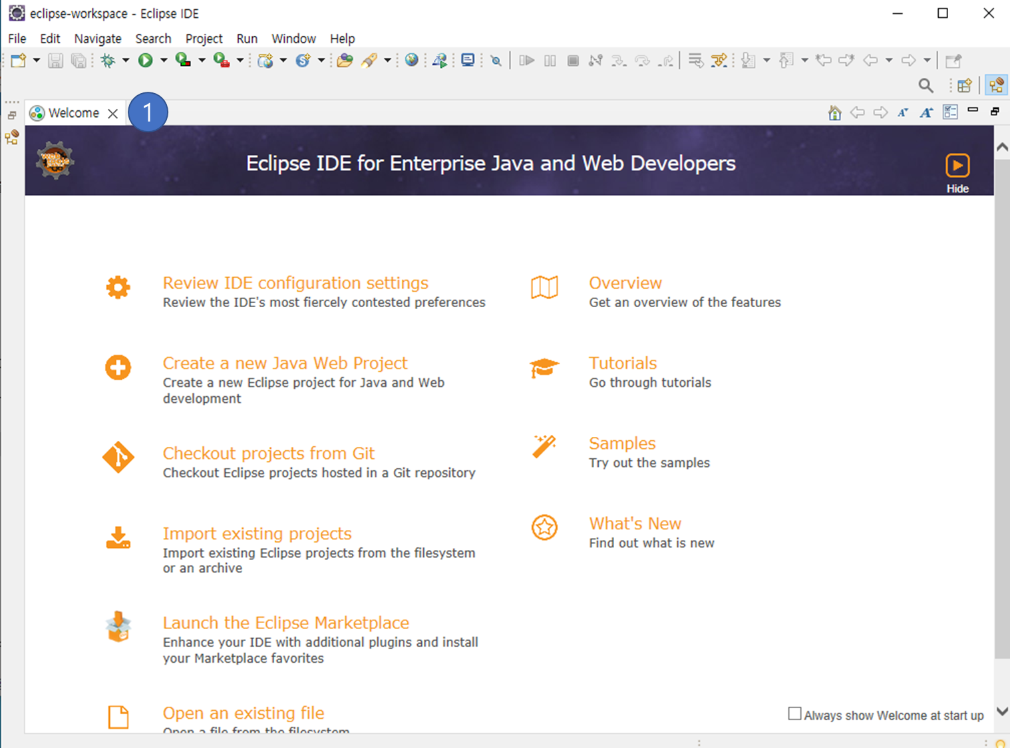Image resolution: width=1010 pixels, height=748 pixels.
Task: Open the Project menu
Action: 204,39
